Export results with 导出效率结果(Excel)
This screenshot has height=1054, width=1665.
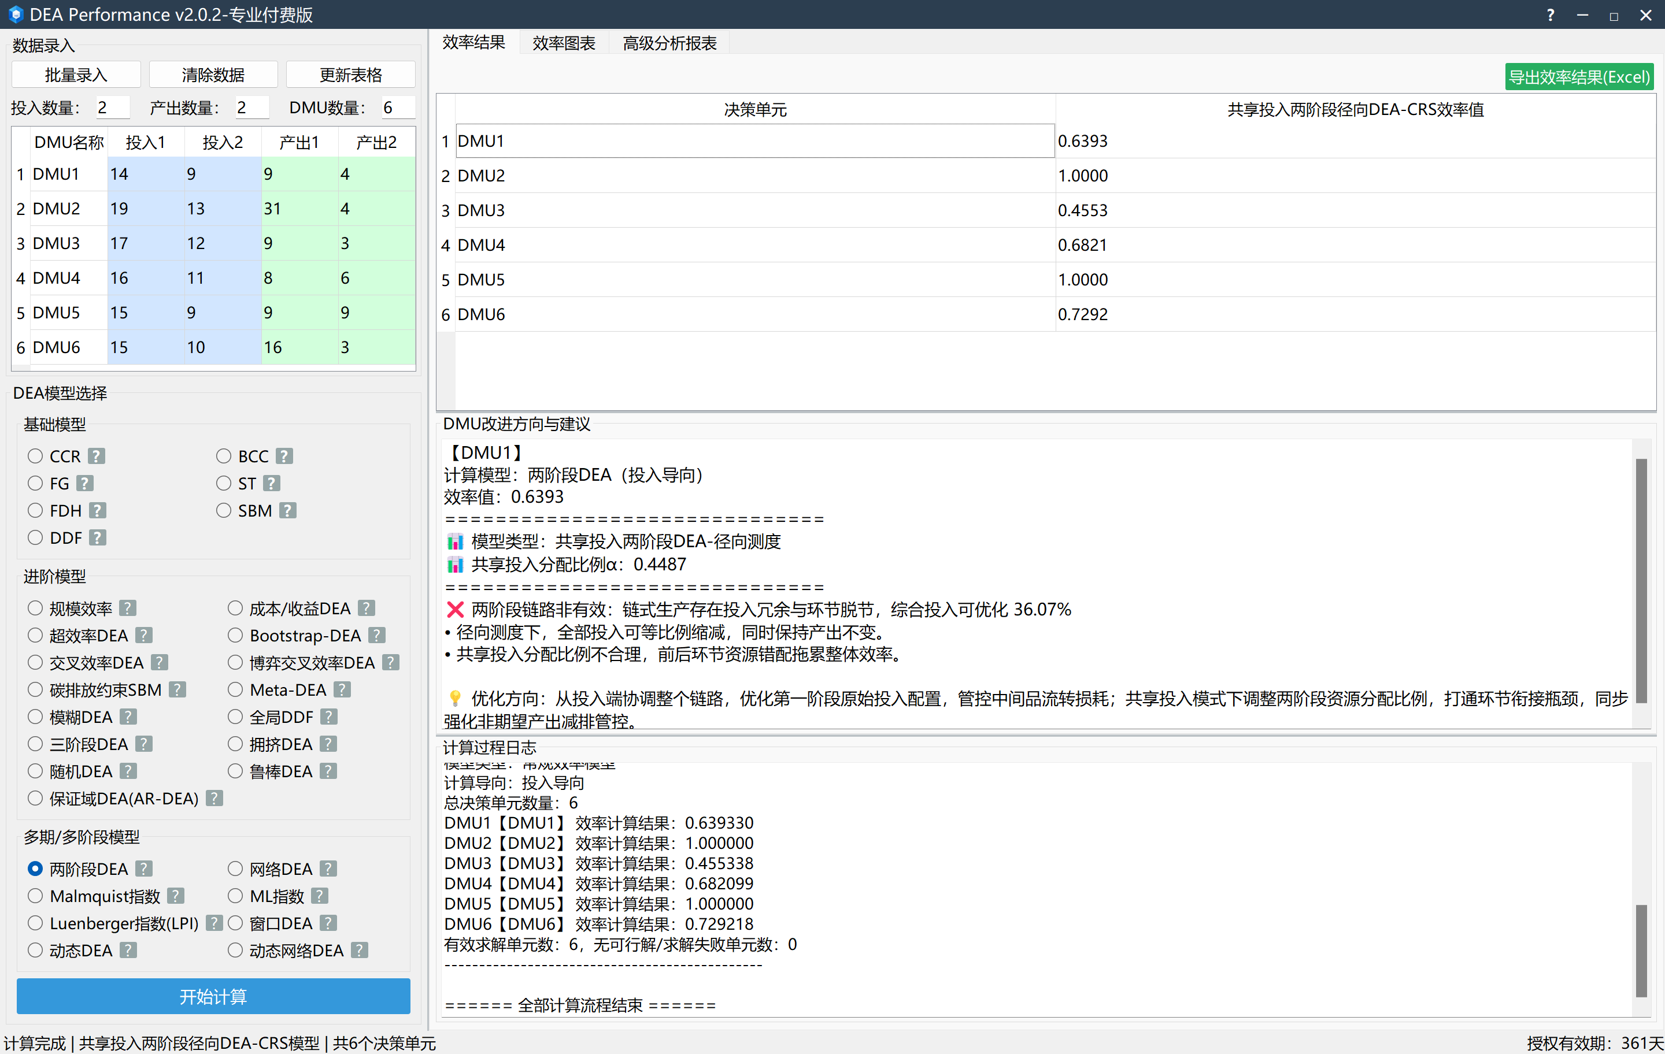click(1579, 77)
